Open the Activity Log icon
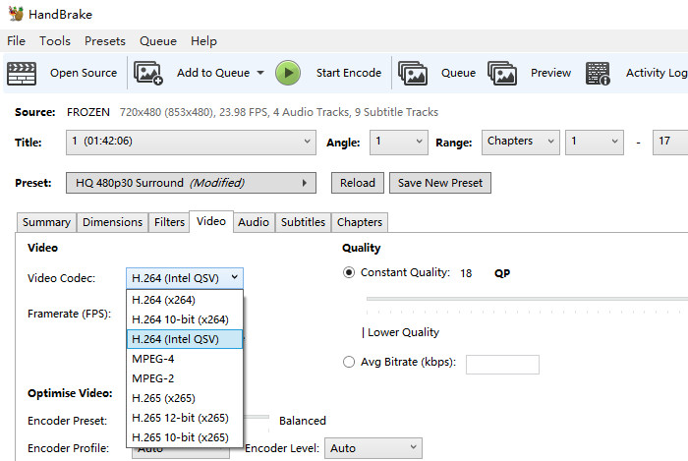Screen dimensions: 688x461 pyautogui.click(x=598, y=73)
